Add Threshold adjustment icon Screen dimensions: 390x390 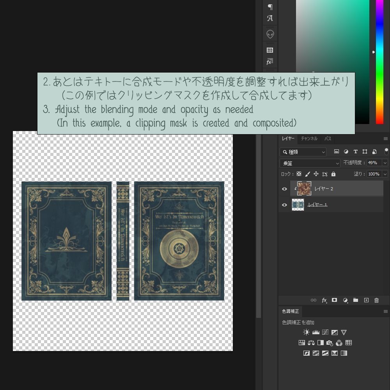(325, 353)
